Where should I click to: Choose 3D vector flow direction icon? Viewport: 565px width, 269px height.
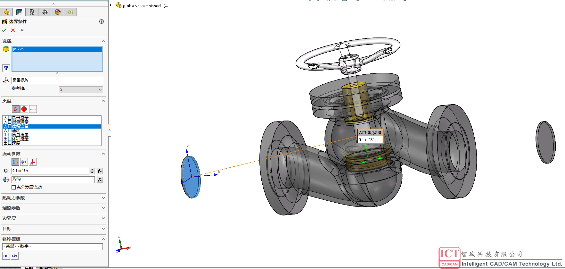(x=33, y=162)
